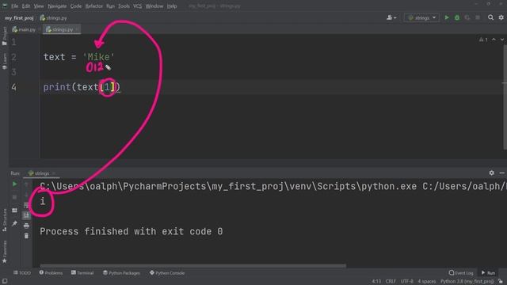Clear console output with trash icon

(x=26, y=236)
